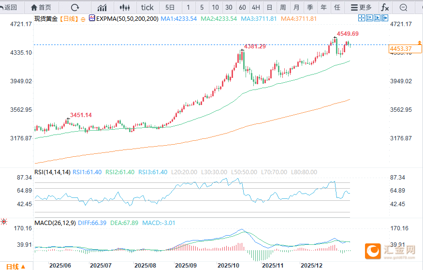Toggle the orange circle next to 日线 label
The image size is (423, 270).
[x=83, y=18]
